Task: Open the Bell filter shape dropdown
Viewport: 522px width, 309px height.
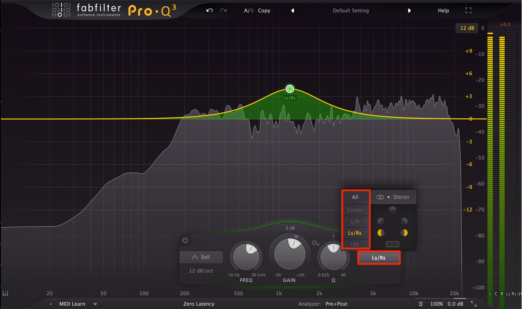Action: pyautogui.click(x=201, y=257)
